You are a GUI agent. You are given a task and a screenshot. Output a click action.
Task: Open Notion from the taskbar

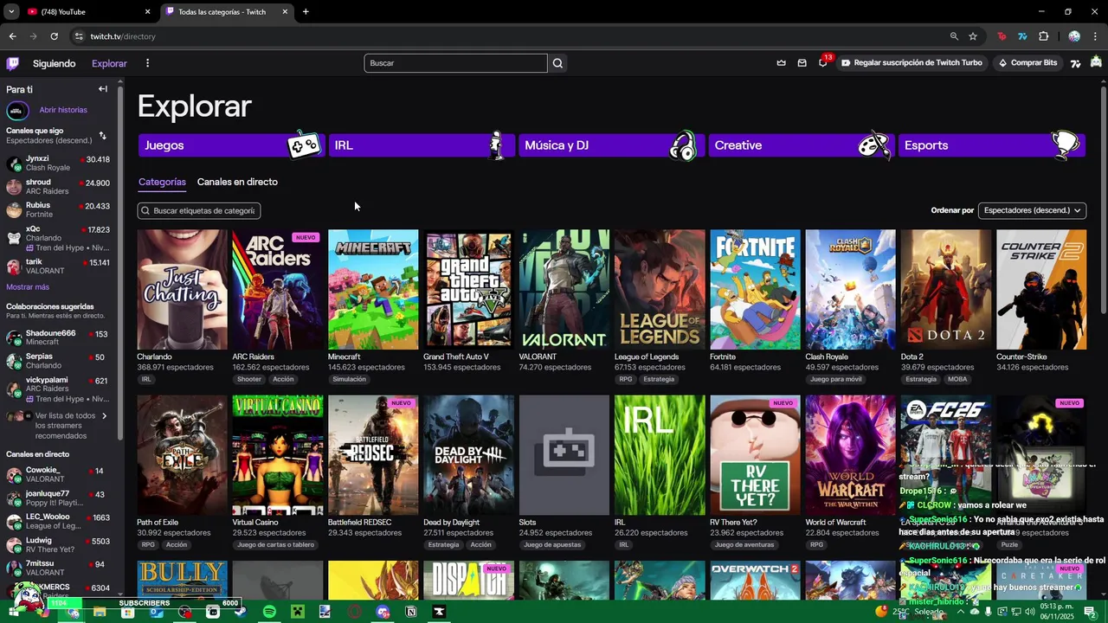pyautogui.click(x=411, y=612)
